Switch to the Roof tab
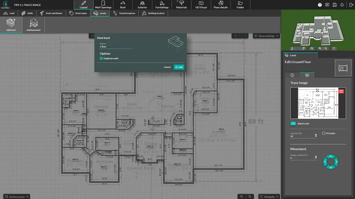This screenshot has height=199, width=355. pos(123,5)
